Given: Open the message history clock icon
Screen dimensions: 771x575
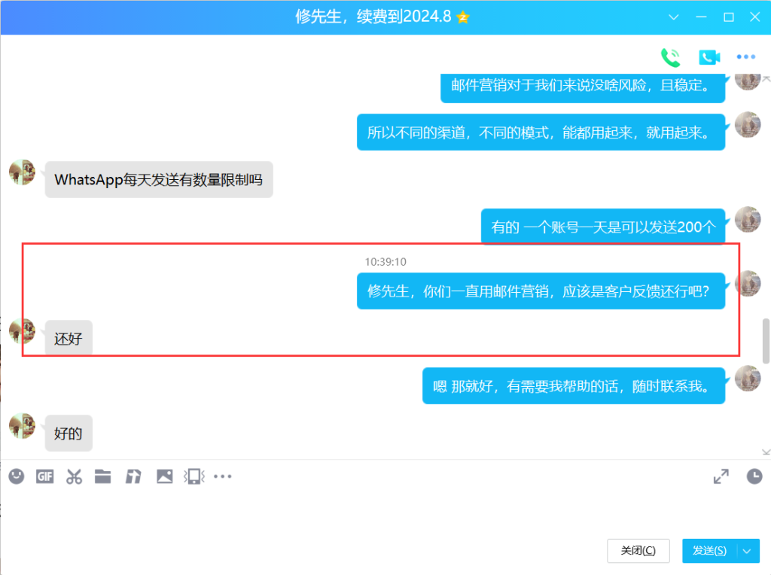Looking at the screenshot, I should click(x=754, y=476).
